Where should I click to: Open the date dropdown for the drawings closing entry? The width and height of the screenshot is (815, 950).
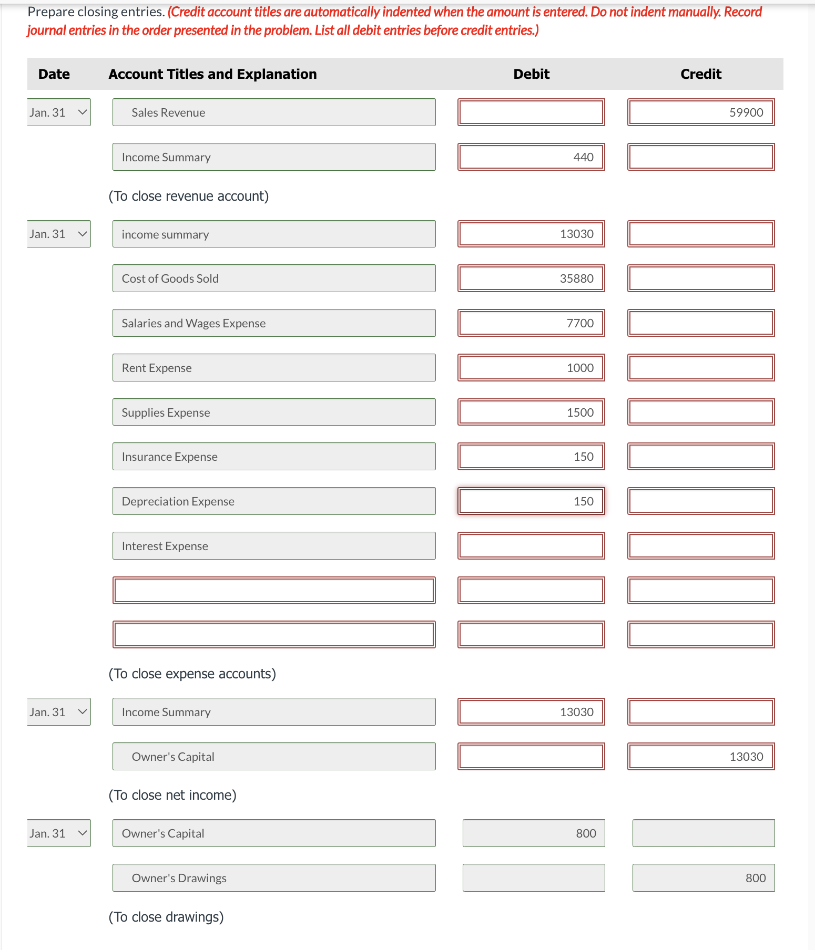click(58, 833)
